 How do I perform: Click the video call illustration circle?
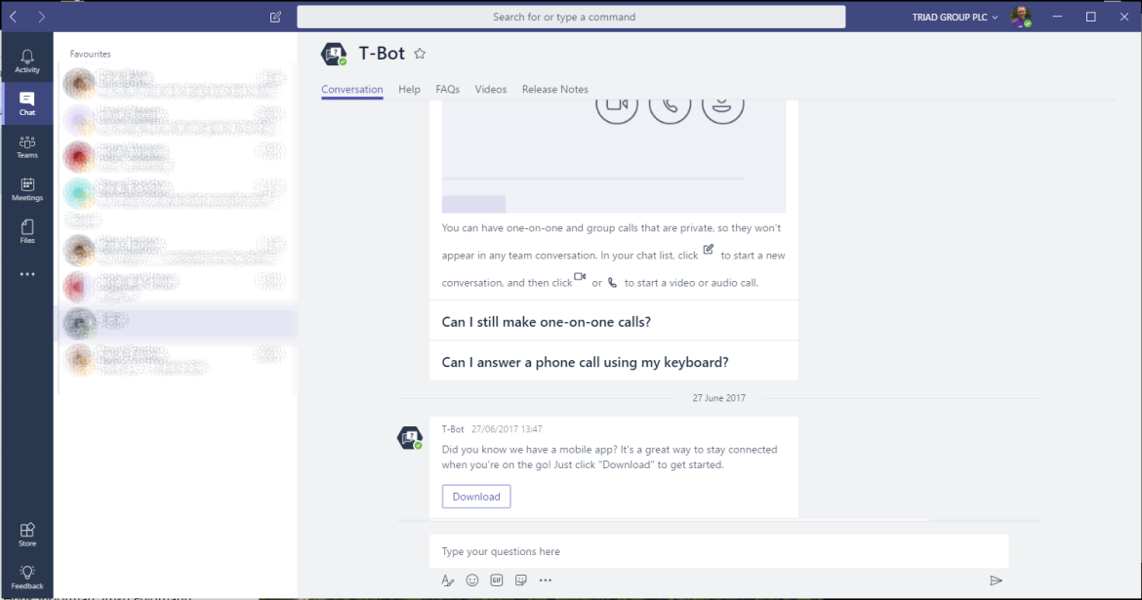coord(617,111)
